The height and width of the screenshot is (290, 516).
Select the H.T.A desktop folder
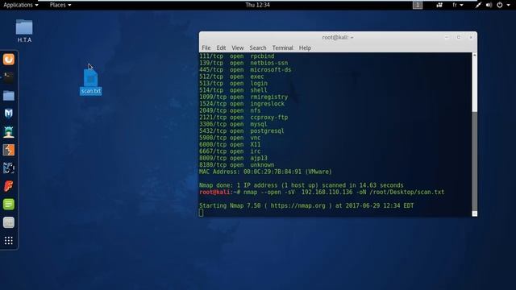click(24, 31)
